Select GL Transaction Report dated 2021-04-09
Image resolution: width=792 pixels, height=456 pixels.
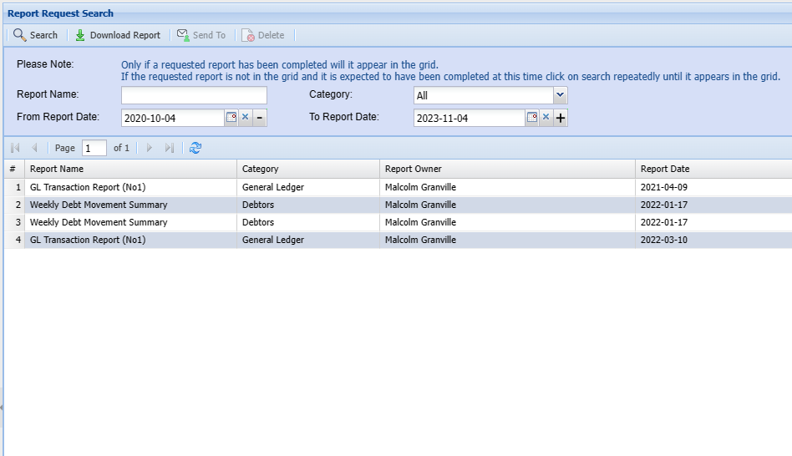[x=88, y=187]
